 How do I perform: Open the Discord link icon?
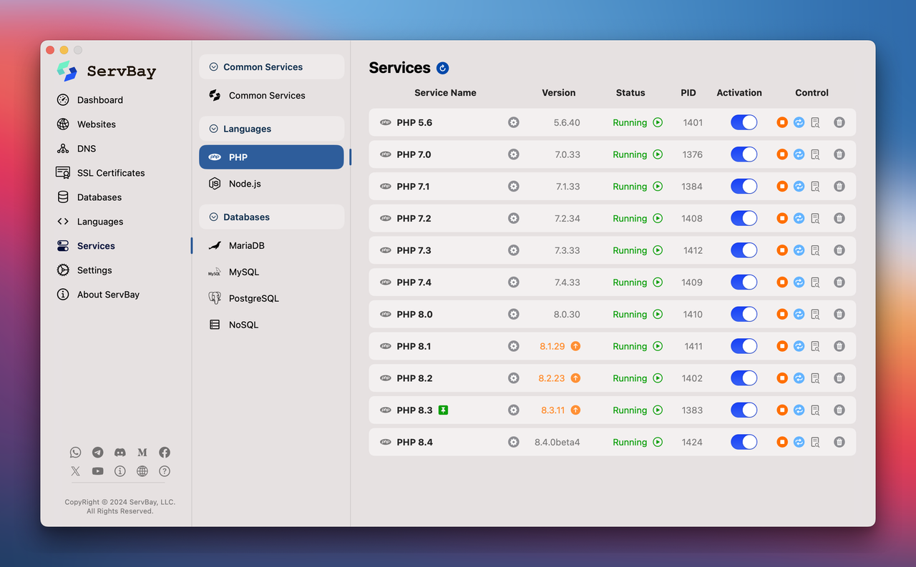point(120,452)
